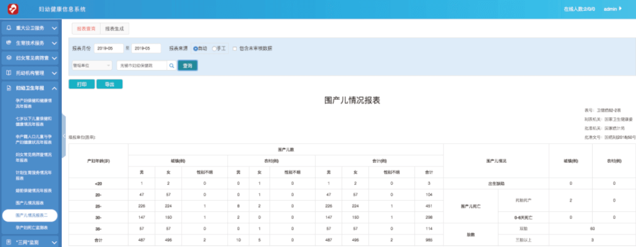Click the layers icon beside 妇女常见病筛查
Image resolution: width=636 pixels, height=247 pixels.
pos(9,58)
